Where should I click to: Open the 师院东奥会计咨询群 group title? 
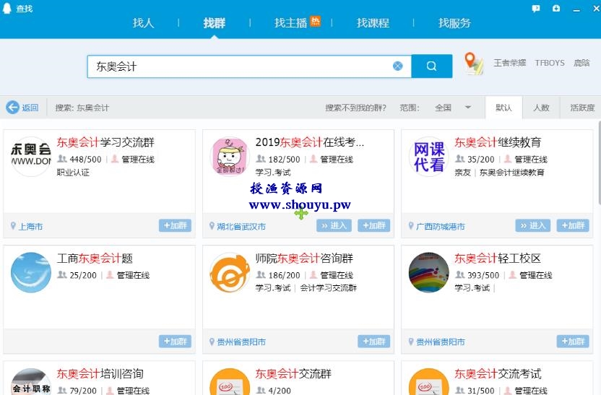(x=304, y=259)
